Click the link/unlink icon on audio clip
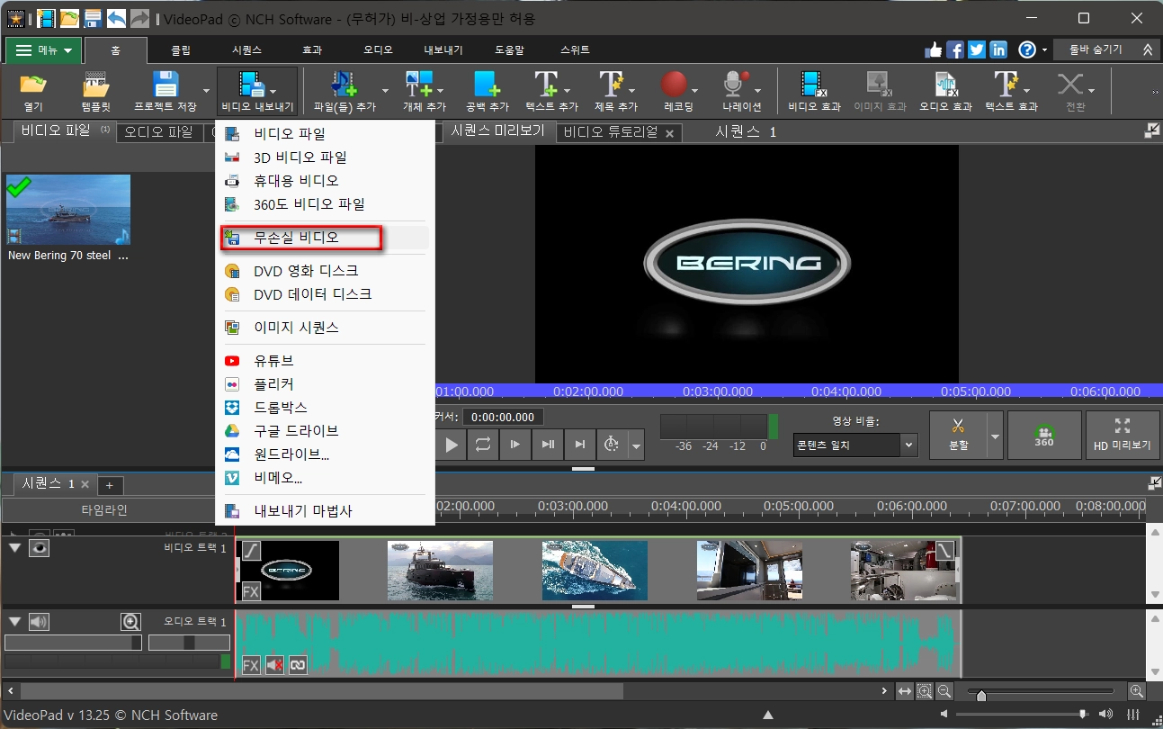The image size is (1163, 729). [x=298, y=665]
